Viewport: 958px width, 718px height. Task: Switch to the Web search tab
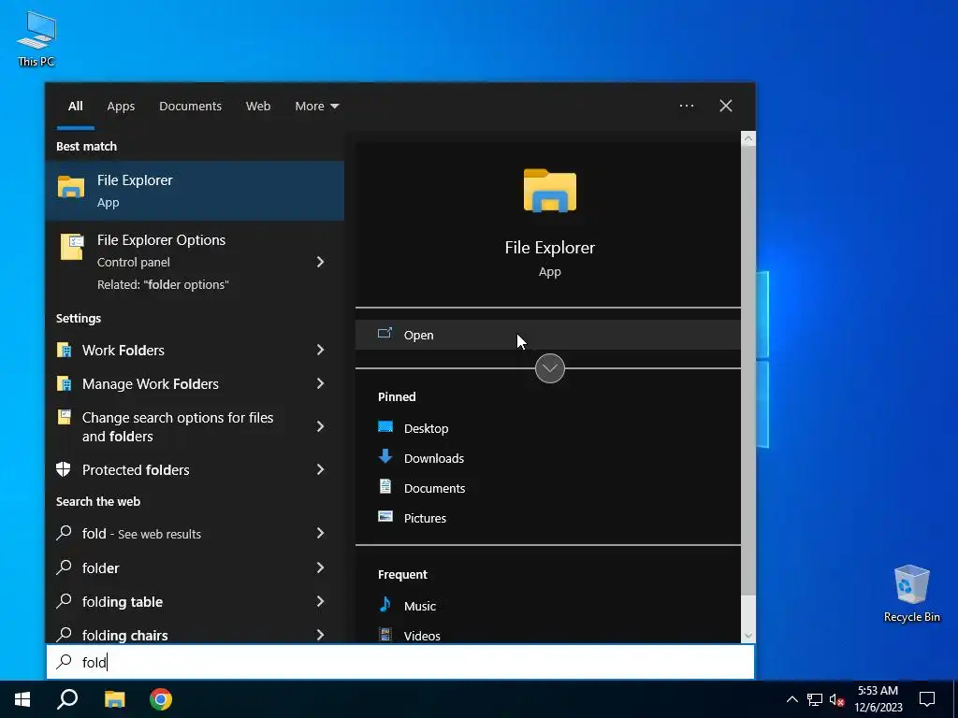coord(258,107)
